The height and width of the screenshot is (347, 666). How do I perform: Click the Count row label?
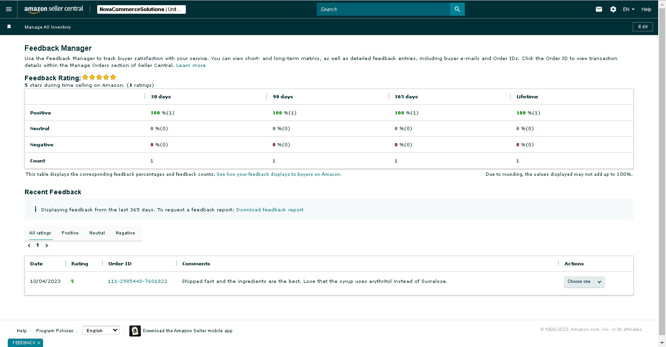(38, 161)
